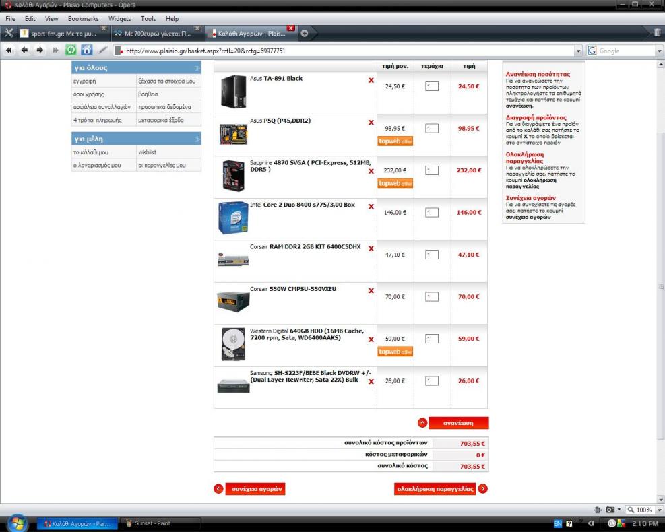Image resolution: width=665 pixels, height=532 pixels.
Task: Click the wand (pen) toolbar icon
Action: point(102,51)
